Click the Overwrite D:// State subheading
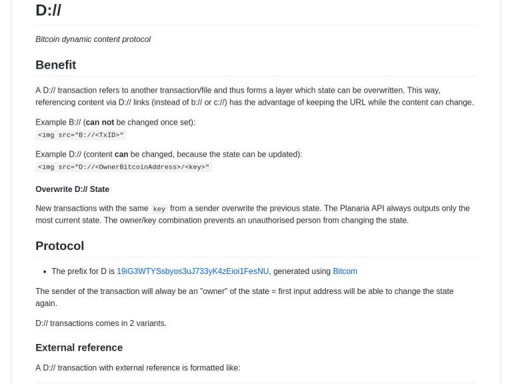This screenshot has width=512, height=384. 72,189
